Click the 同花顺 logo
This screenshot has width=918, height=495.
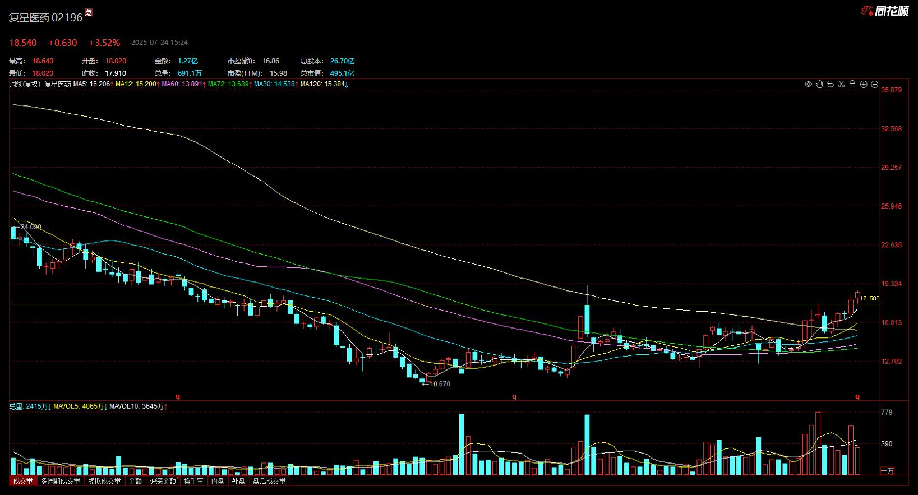pos(885,11)
